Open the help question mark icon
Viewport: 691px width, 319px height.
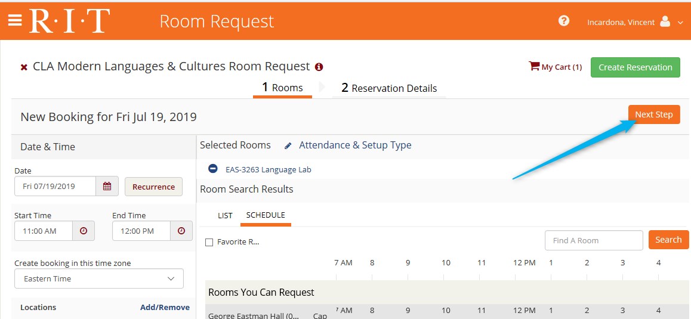tap(564, 21)
